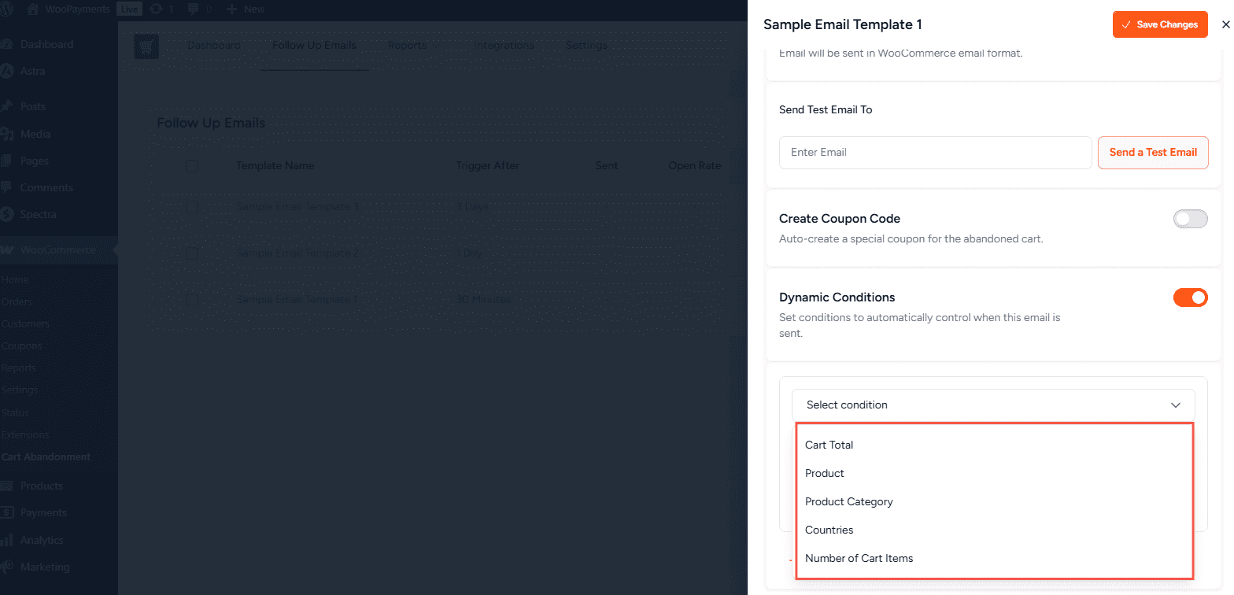This screenshot has width=1234, height=595.
Task: Open the Spectra sidebar icon
Action: (7, 214)
